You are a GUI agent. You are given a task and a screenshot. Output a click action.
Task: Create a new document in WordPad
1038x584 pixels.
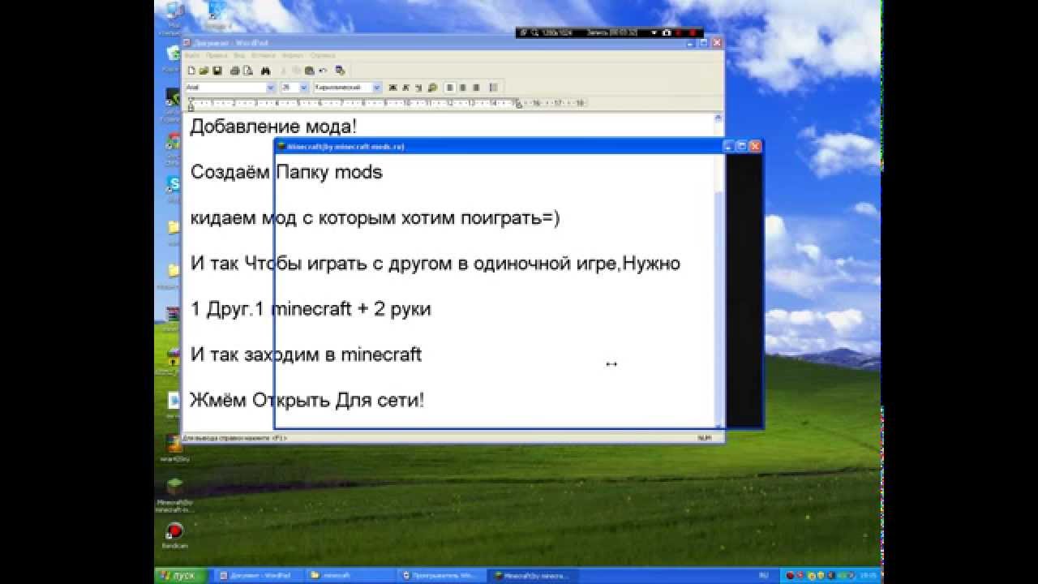[x=191, y=71]
